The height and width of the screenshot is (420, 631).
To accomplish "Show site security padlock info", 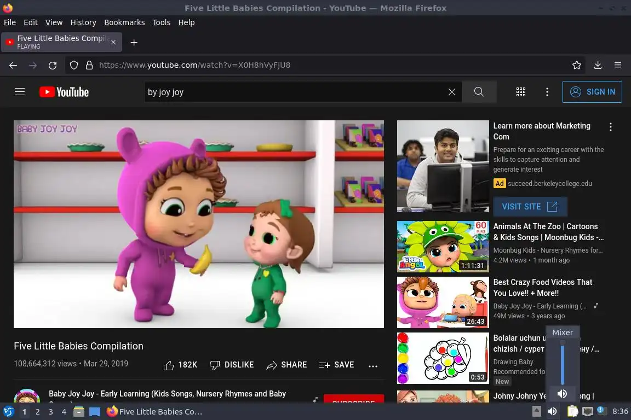I will tap(89, 65).
